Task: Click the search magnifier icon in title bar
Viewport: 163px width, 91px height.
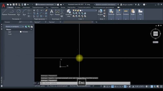Action: [x=118, y=5]
